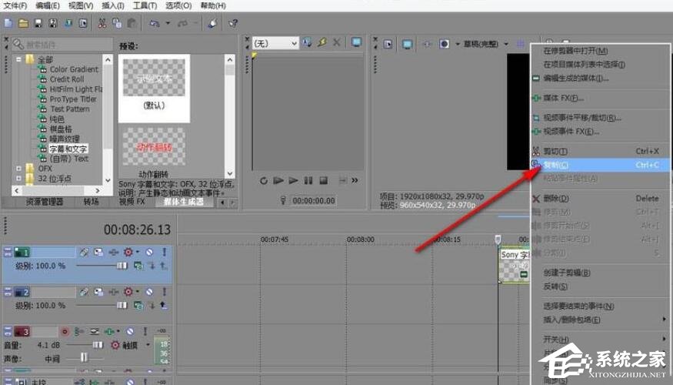The width and height of the screenshot is (673, 385).
Task: Click the Render As toolbar icon
Action: pos(68,23)
